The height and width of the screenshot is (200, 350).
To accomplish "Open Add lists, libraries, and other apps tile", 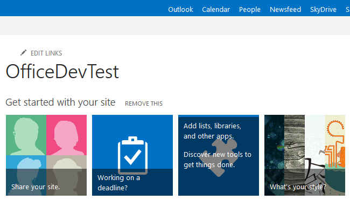I will tap(219, 155).
